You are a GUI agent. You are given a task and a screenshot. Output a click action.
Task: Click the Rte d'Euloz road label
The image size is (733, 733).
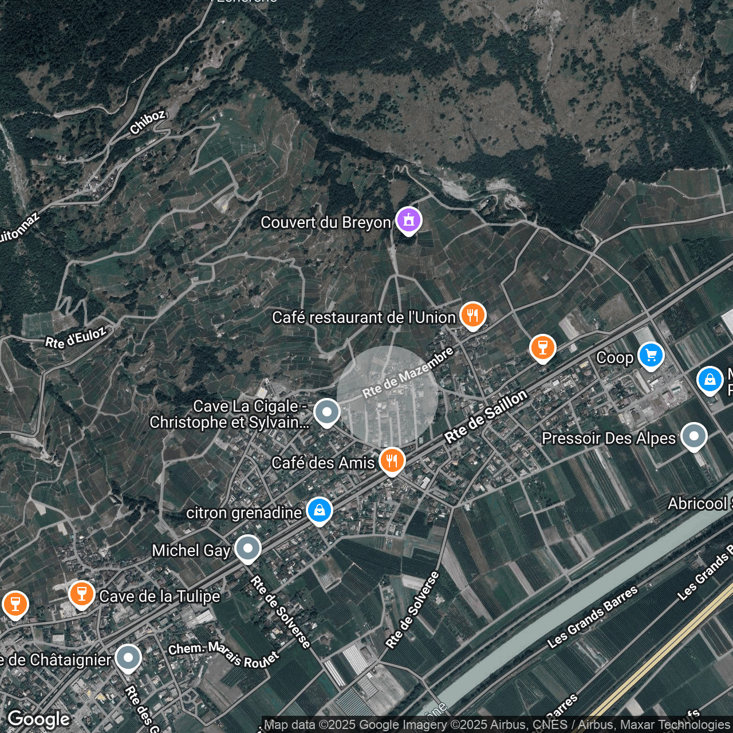[76, 338]
